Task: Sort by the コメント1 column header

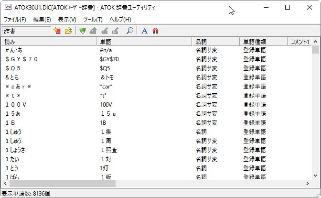Action: (x=300, y=42)
